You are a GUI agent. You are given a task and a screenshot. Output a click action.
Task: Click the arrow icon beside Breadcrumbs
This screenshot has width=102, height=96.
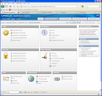coord(50,35)
